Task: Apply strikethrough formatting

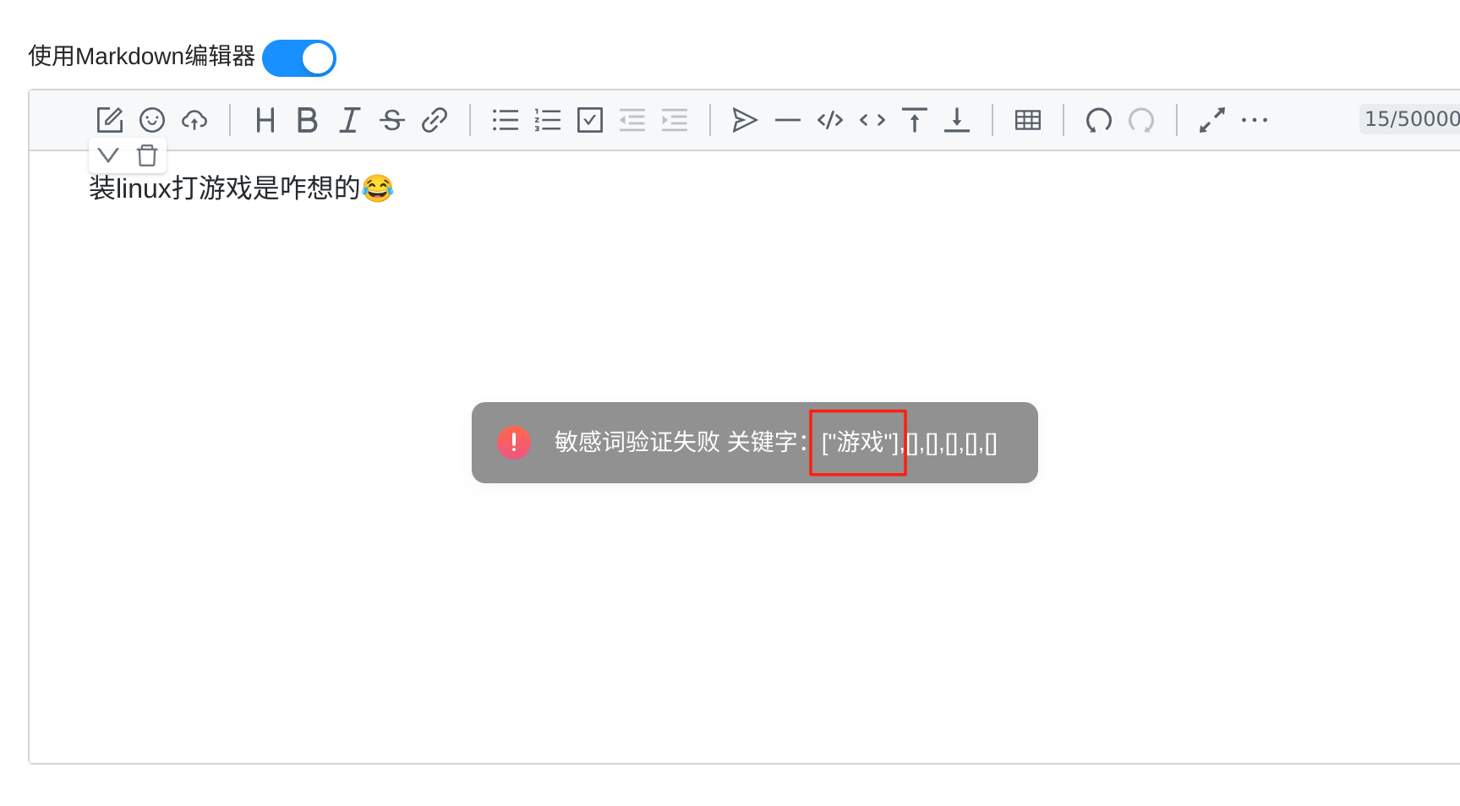Action: click(x=392, y=120)
